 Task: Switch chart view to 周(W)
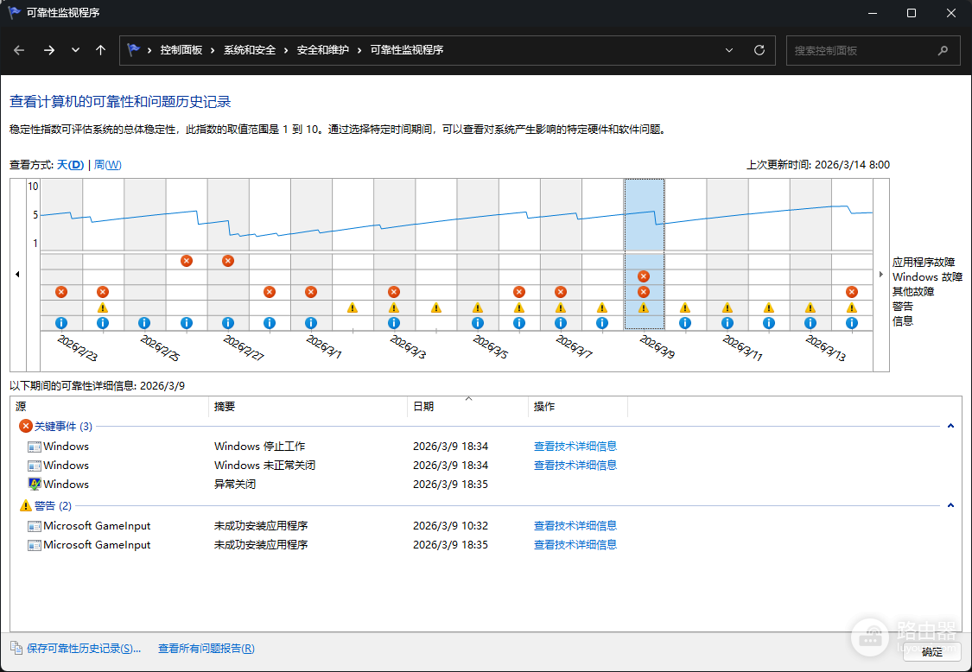(107, 165)
